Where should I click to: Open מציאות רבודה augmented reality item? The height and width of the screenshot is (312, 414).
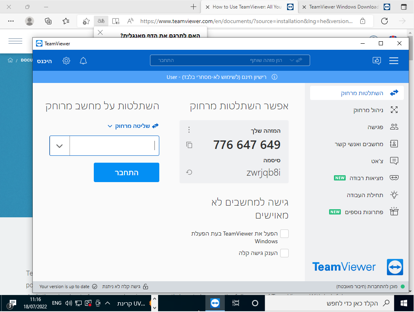[x=357, y=178]
